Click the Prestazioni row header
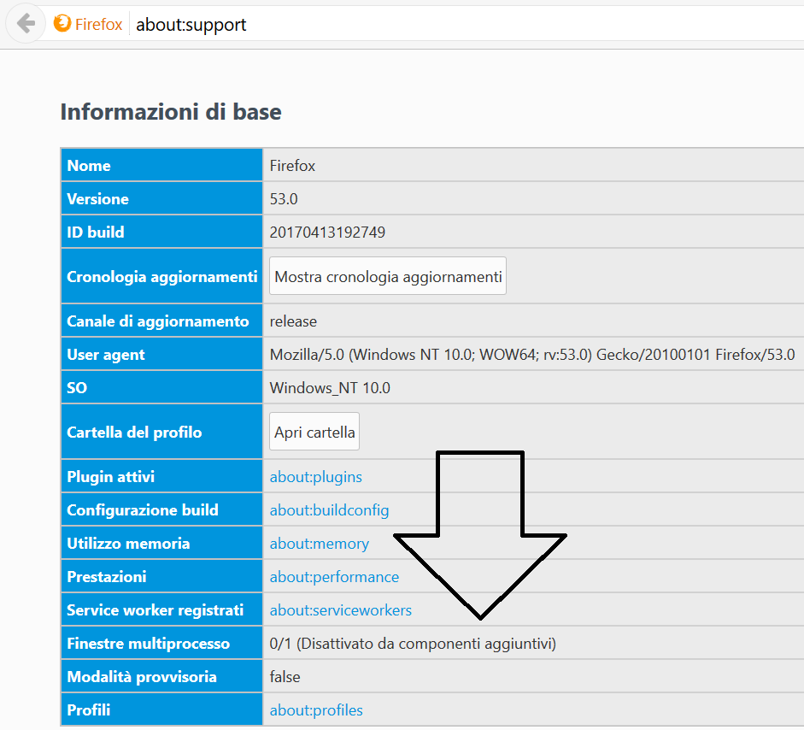This screenshot has width=804, height=730. [x=161, y=576]
